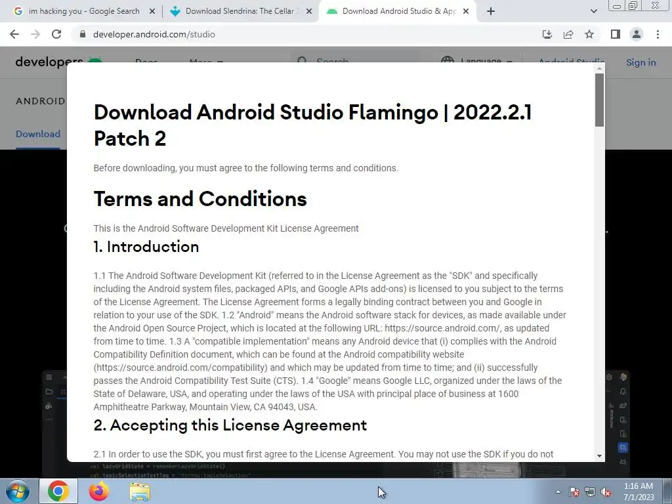Click '1. Introduction' heading

(146, 247)
